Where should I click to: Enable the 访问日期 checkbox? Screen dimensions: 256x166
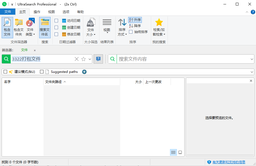[56, 21]
